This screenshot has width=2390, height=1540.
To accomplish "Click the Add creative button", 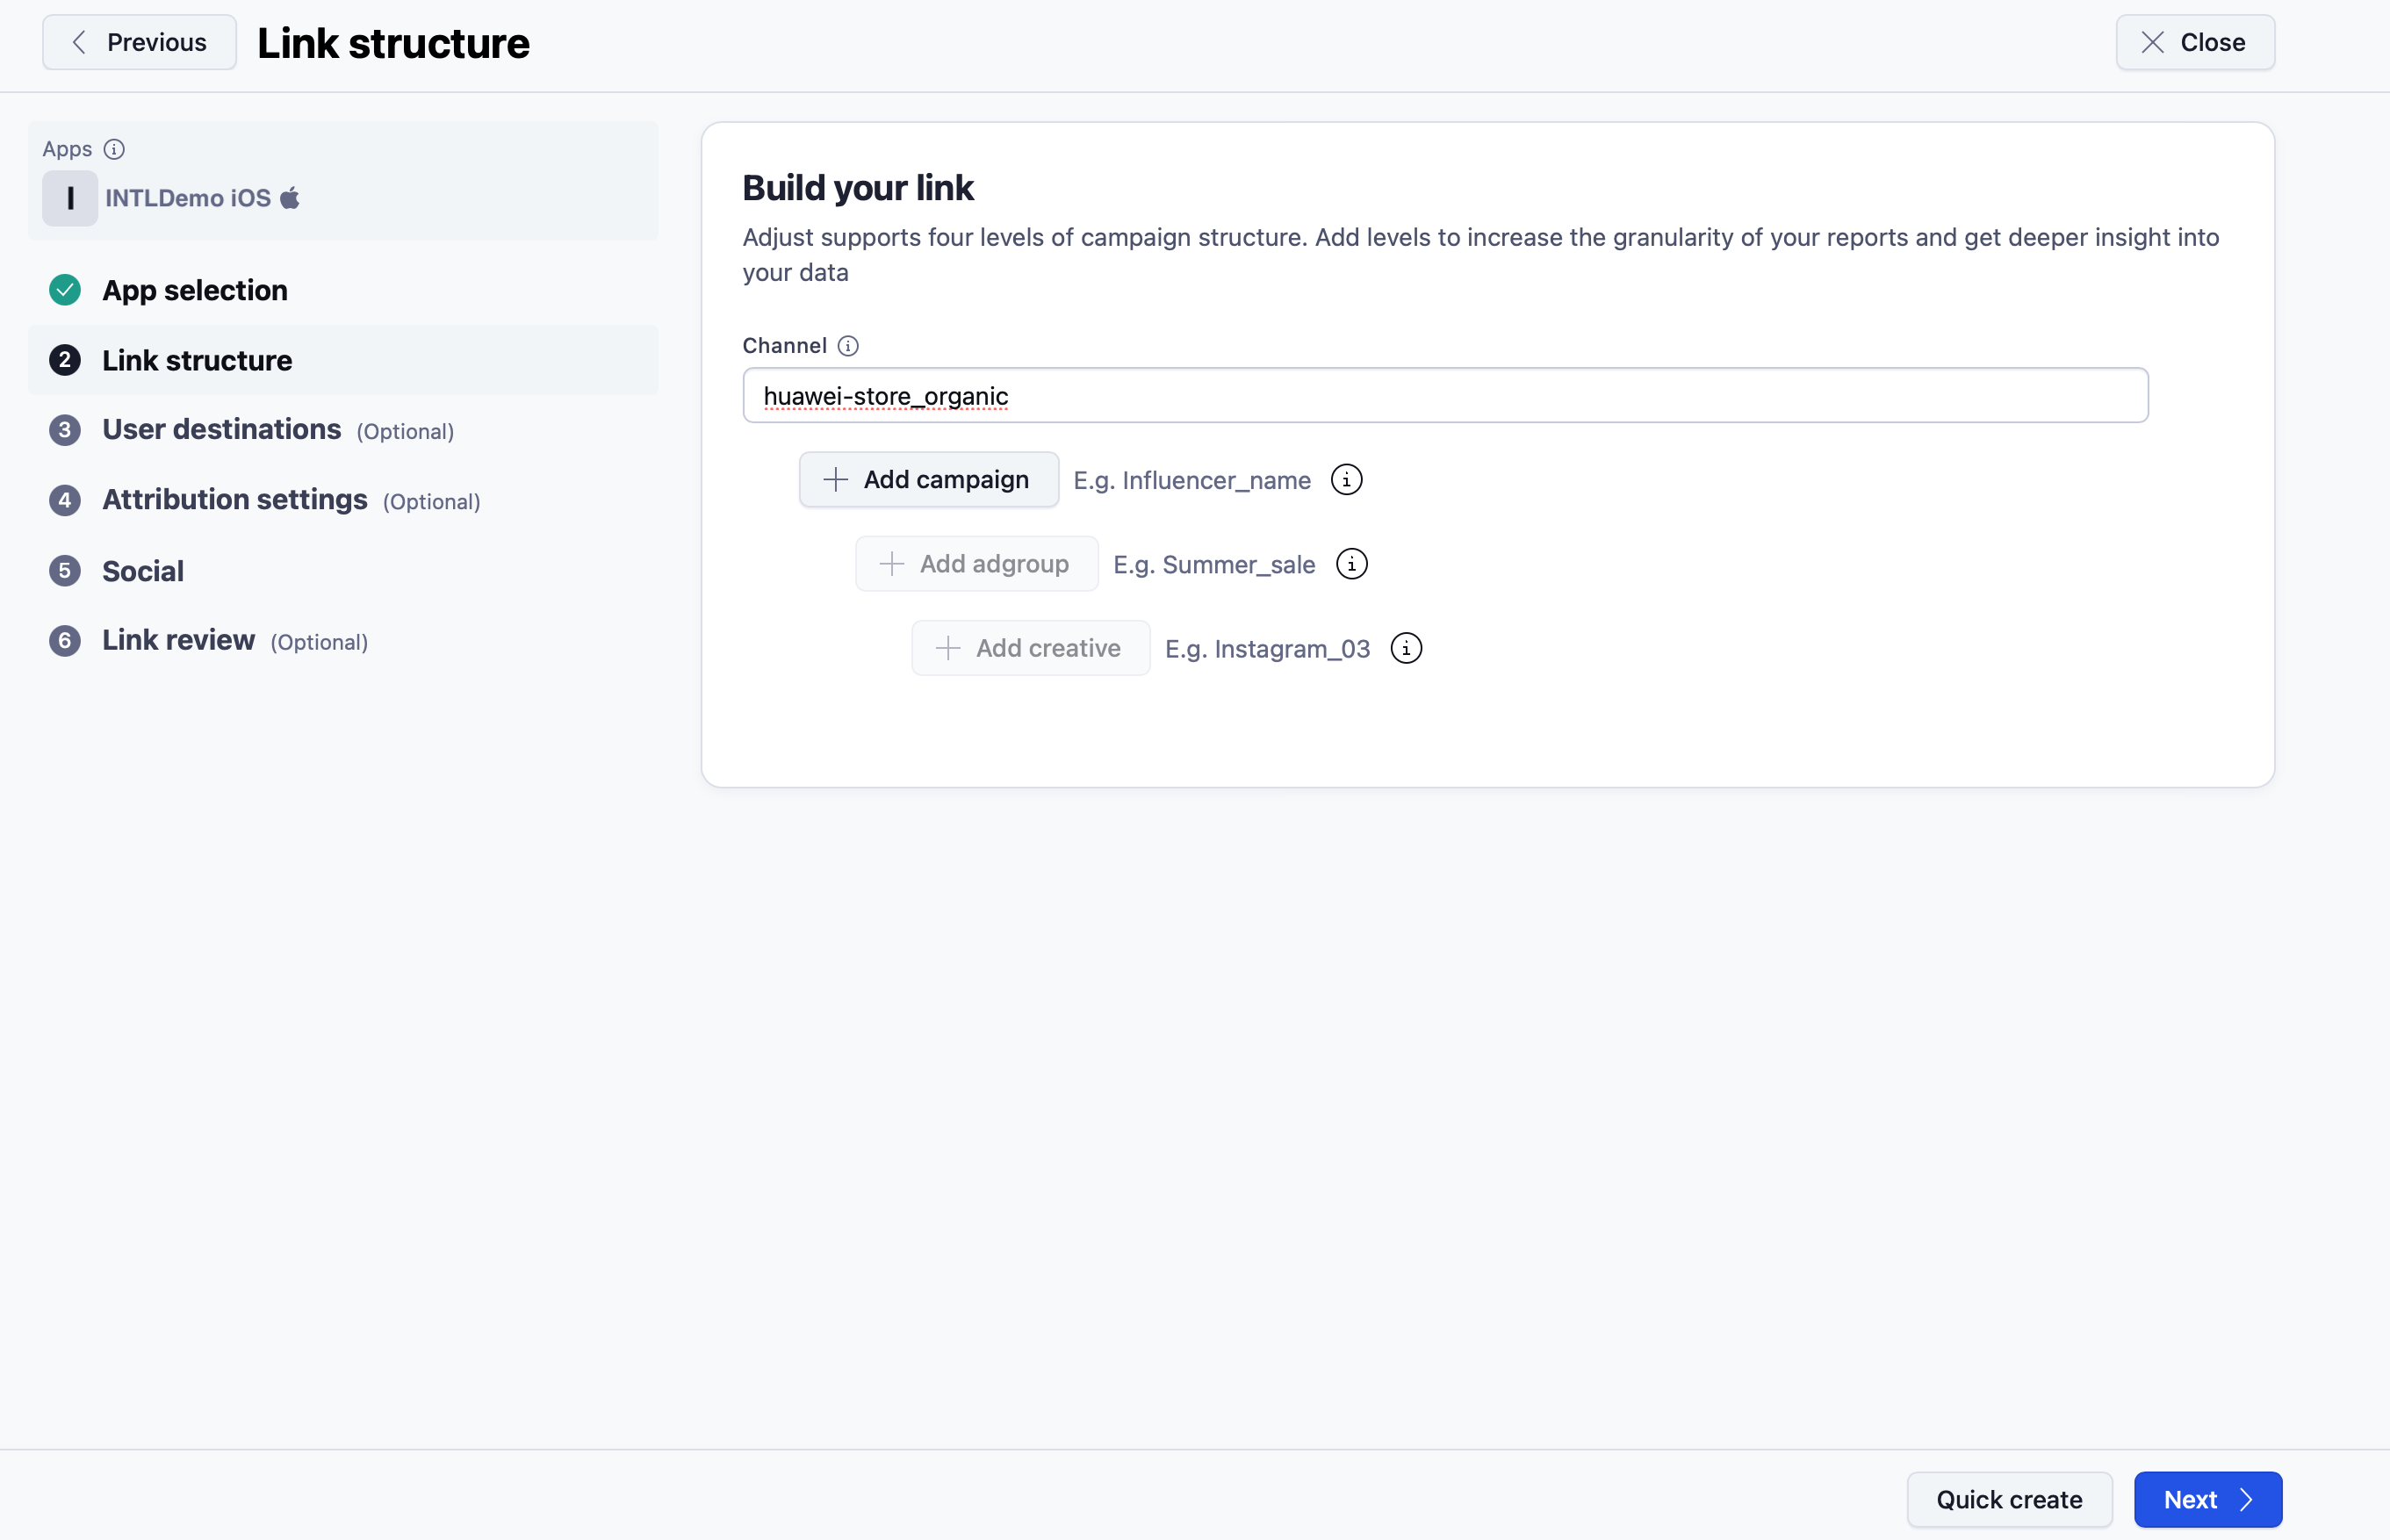I will (1030, 649).
